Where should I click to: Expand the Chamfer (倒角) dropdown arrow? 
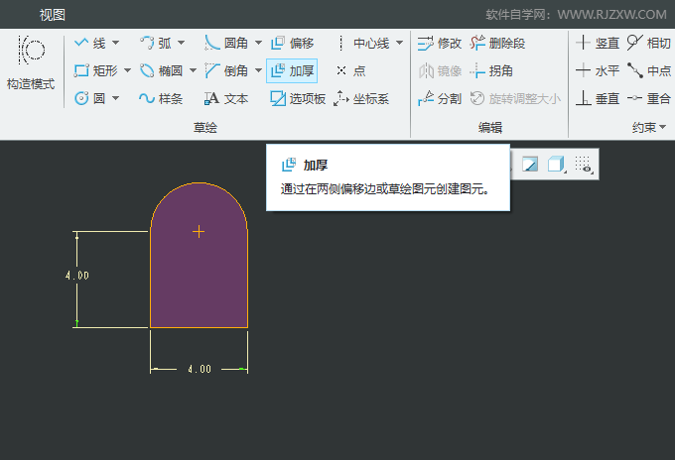click(258, 70)
